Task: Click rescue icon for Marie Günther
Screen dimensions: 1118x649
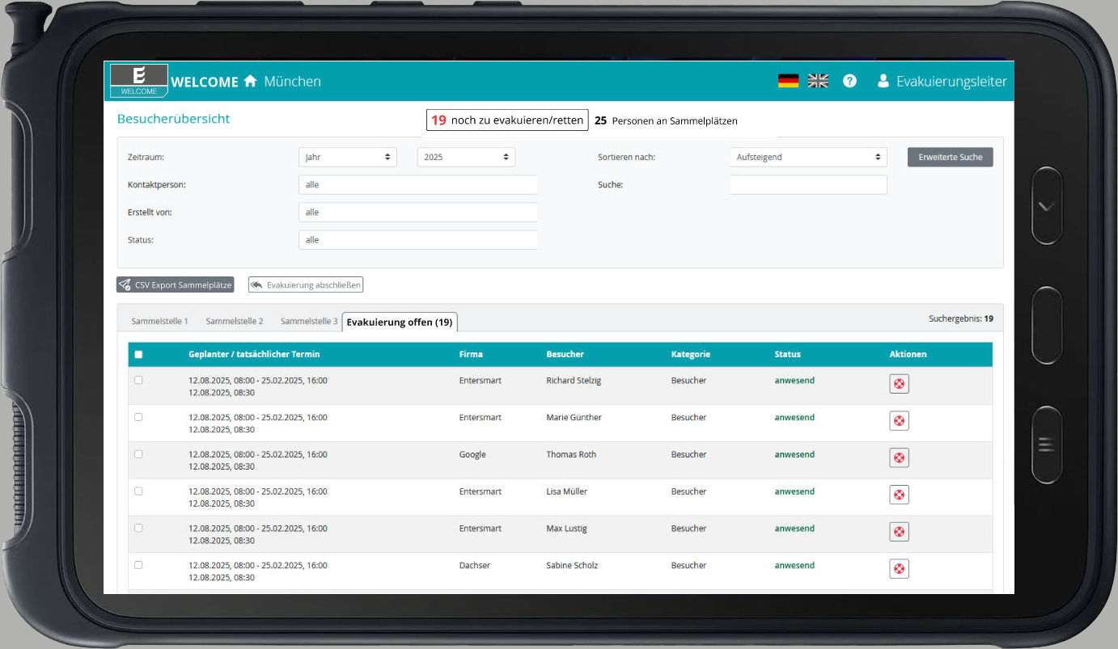Action: coord(899,421)
